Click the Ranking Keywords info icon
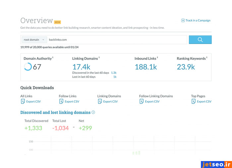The height and width of the screenshot is (168, 232). pyautogui.click(x=207, y=58)
